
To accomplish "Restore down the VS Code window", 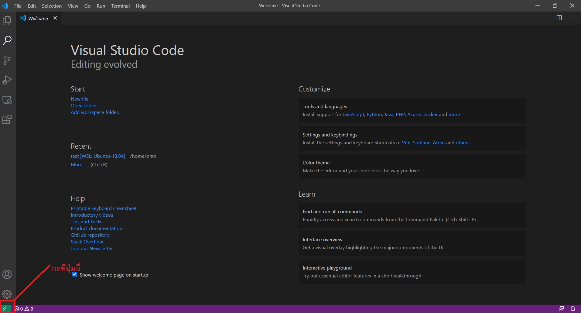I will pyautogui.click(x=555, y=6).
